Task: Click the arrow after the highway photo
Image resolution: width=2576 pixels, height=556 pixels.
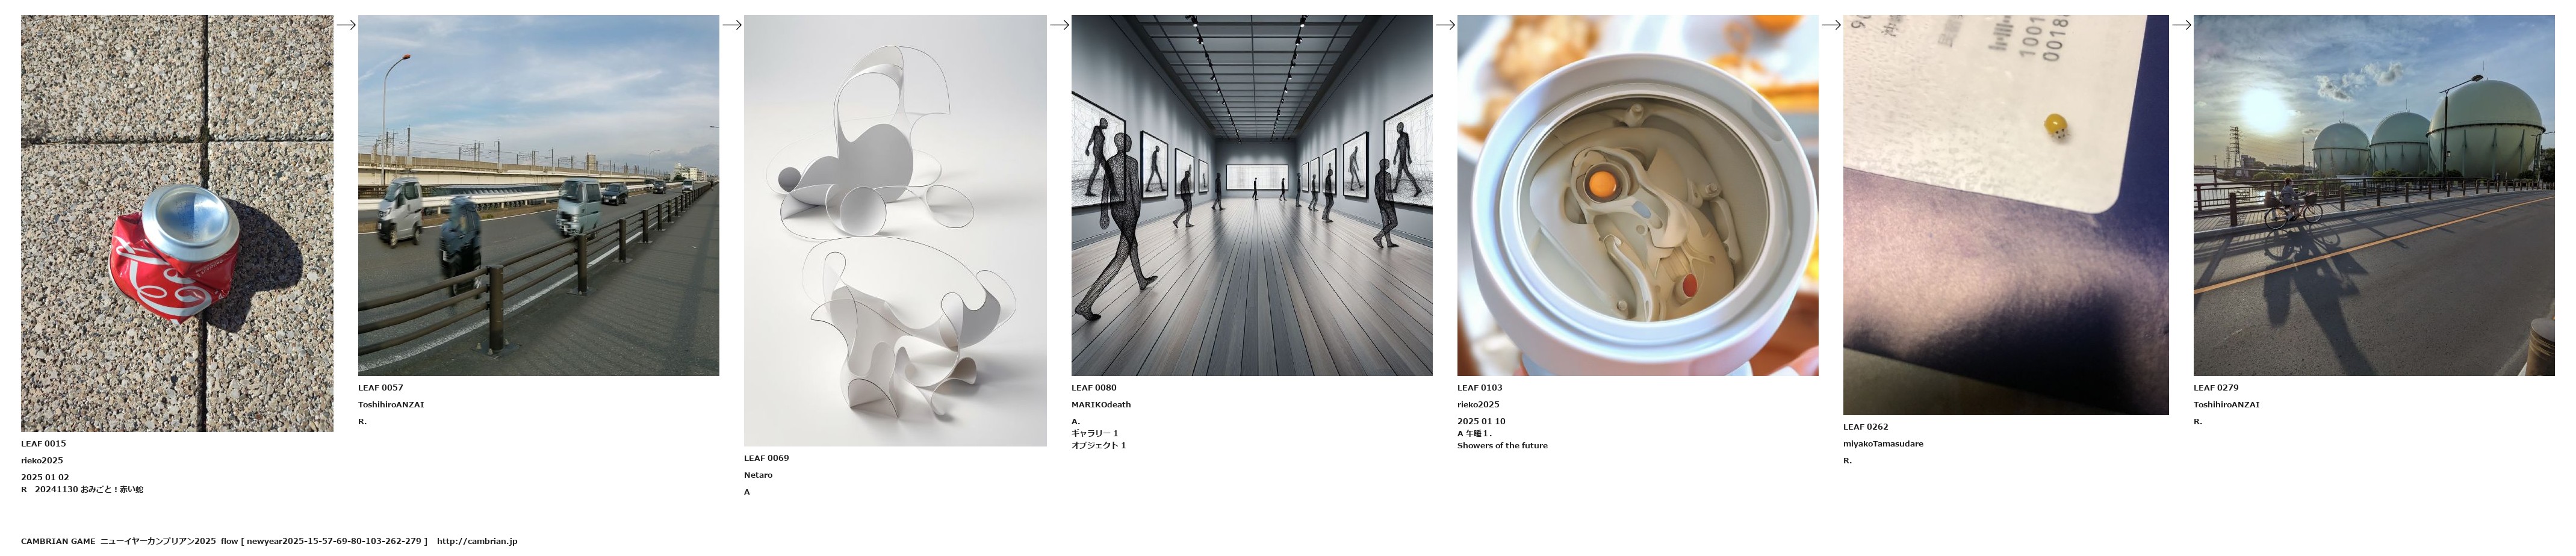Action: [x=732, y=25]
